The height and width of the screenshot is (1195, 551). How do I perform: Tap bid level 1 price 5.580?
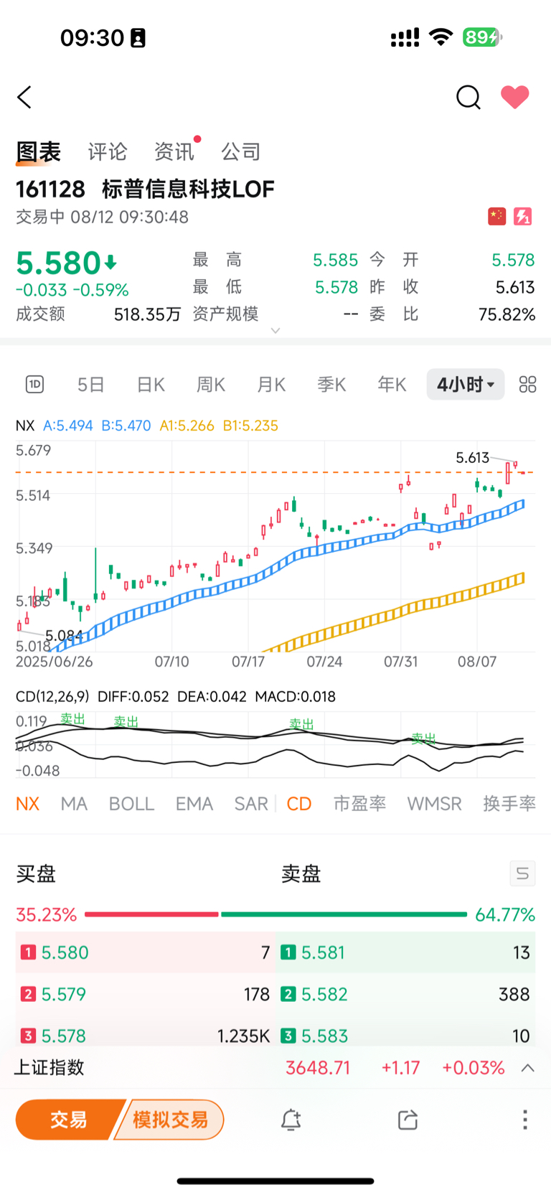click(x=65, y=952)
